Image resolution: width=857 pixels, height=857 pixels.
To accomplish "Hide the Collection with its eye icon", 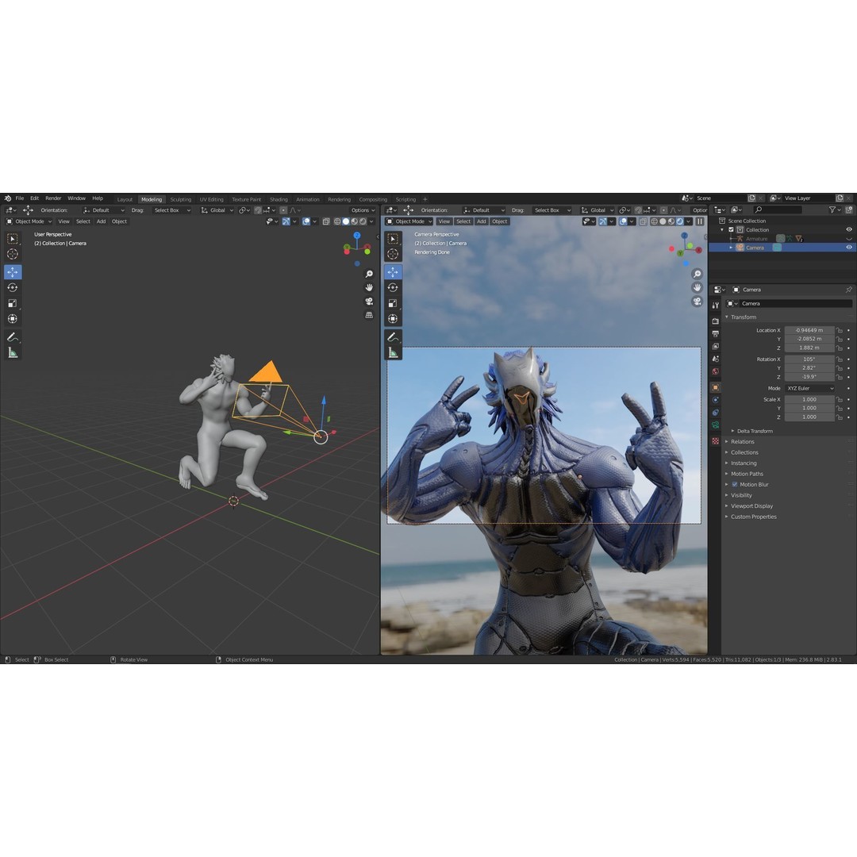I will [x=849, y=230].
